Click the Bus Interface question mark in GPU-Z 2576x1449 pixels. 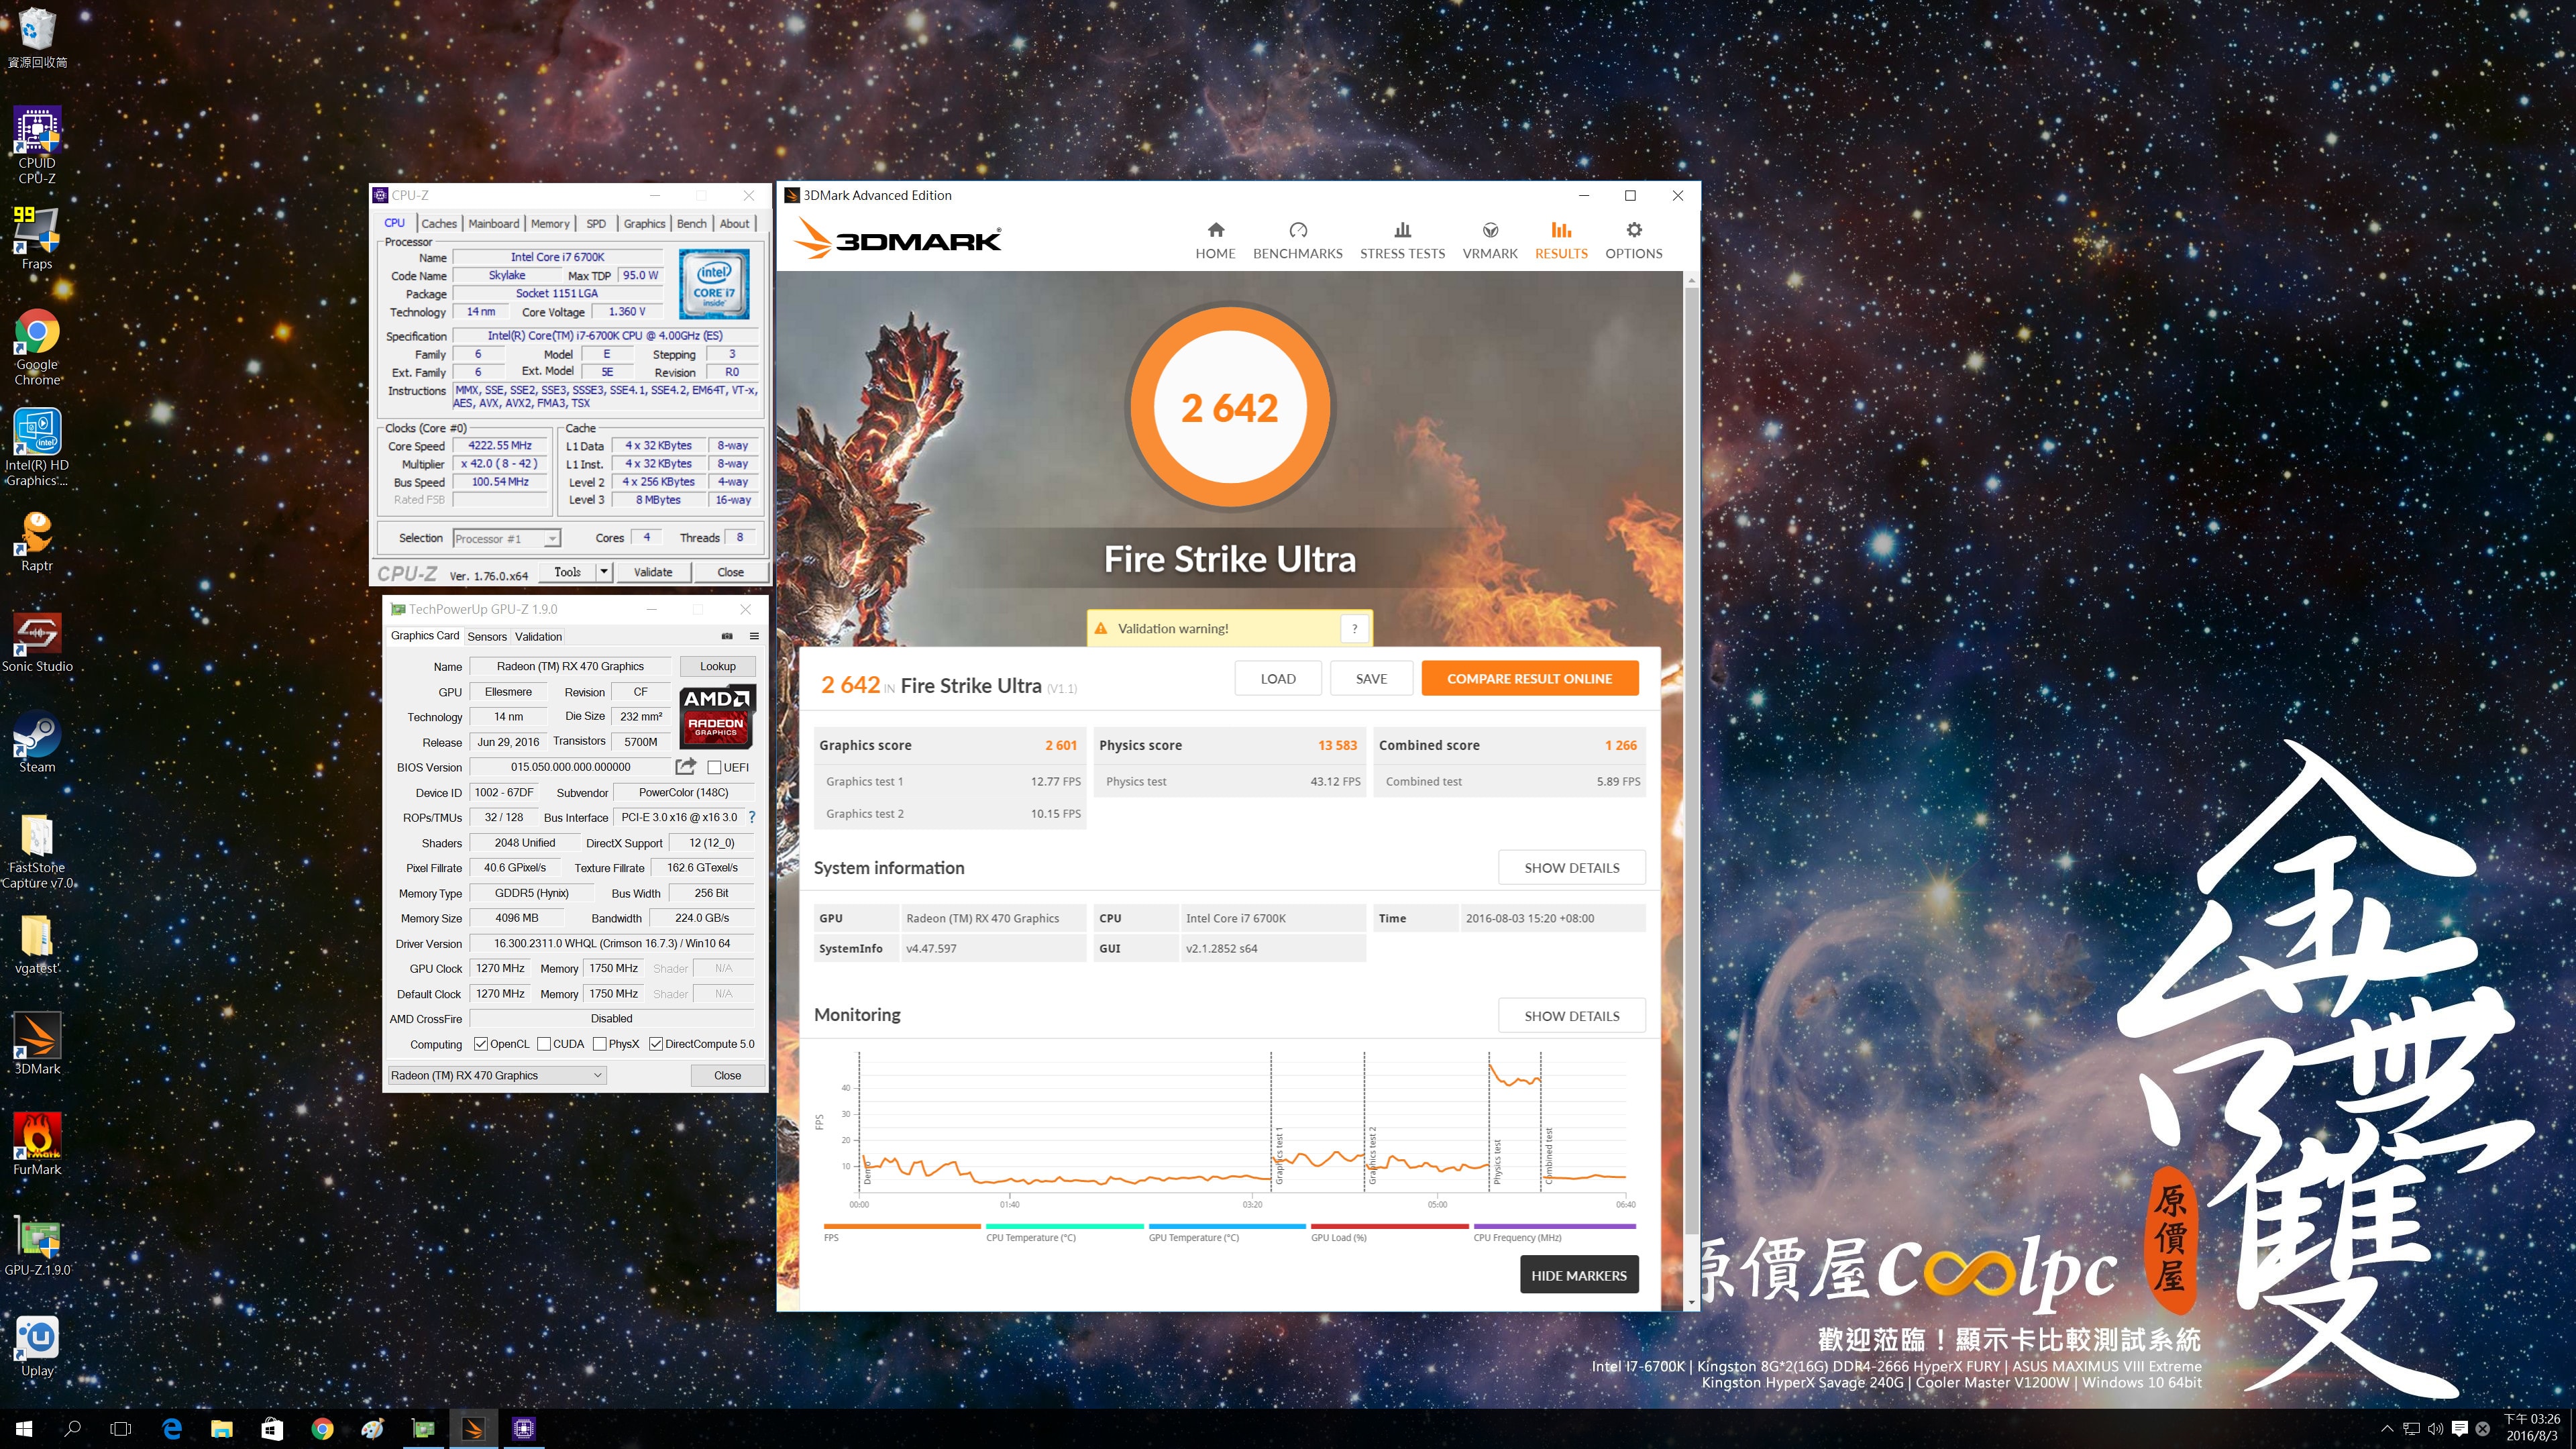[x=751, y=817]
